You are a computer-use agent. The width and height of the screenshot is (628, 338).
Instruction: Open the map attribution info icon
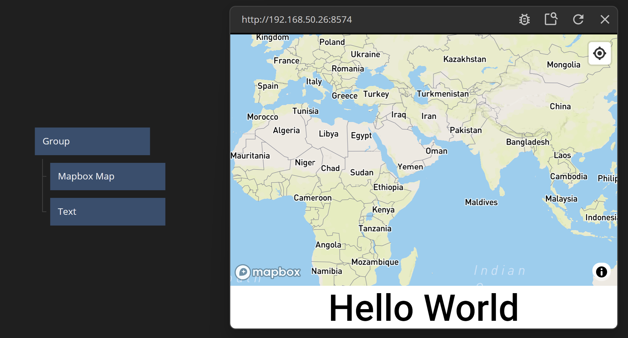(x=601, y=272)
